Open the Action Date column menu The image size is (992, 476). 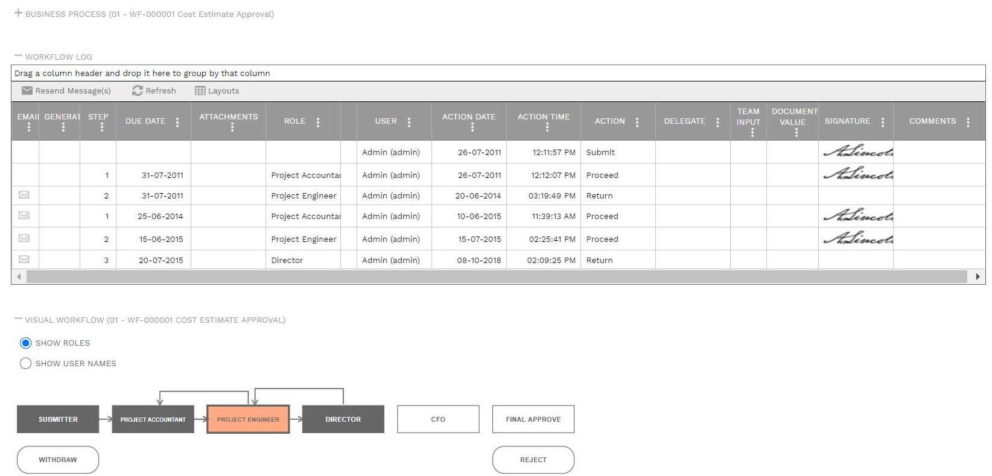click(x=472, y=127)
